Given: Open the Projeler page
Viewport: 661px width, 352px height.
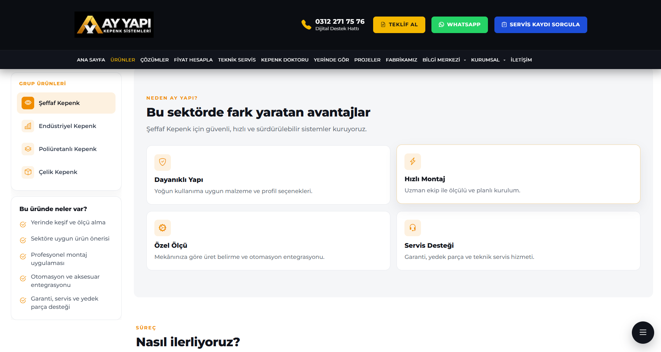Looking at the screenshot, I should pyautogui.click(x=367, y=60).
